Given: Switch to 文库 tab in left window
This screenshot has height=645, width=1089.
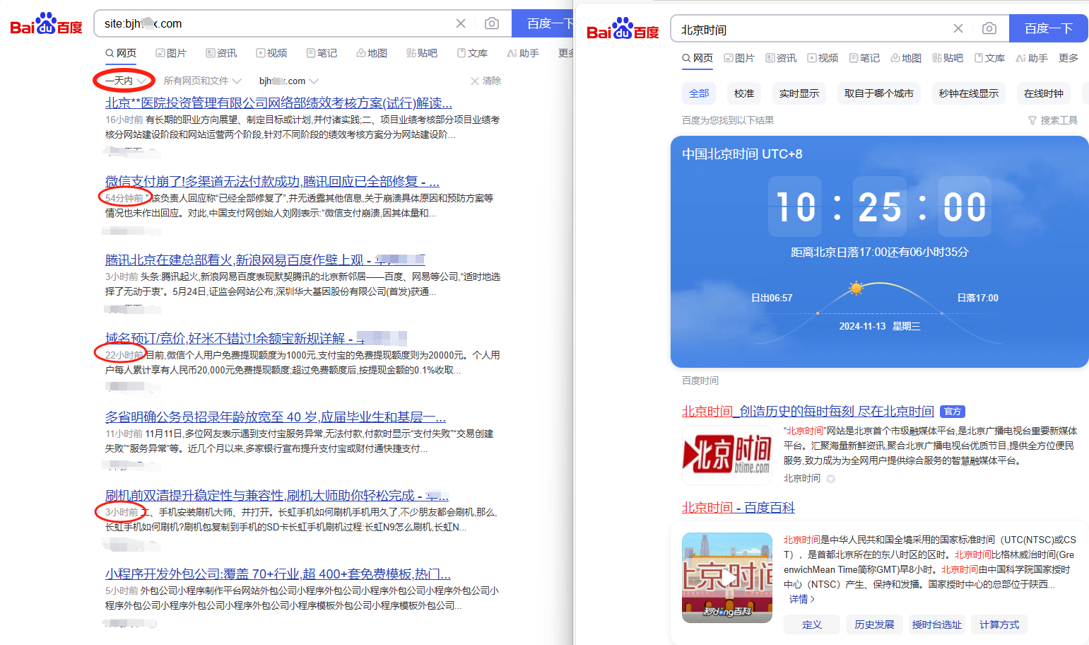Looking at the screenshot, I should [472, 53].
